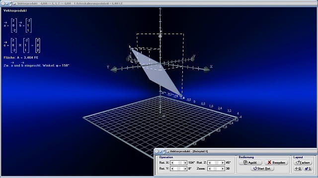
Task: Click the first round button in main title bar
Action: click(x=3, y=3)
